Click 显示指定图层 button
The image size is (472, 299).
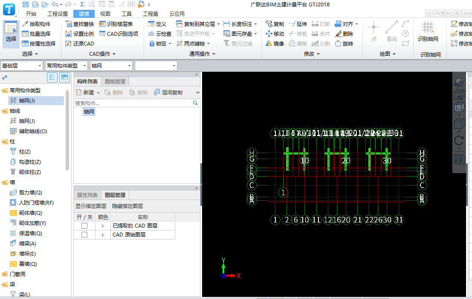[x=91, y=206]
